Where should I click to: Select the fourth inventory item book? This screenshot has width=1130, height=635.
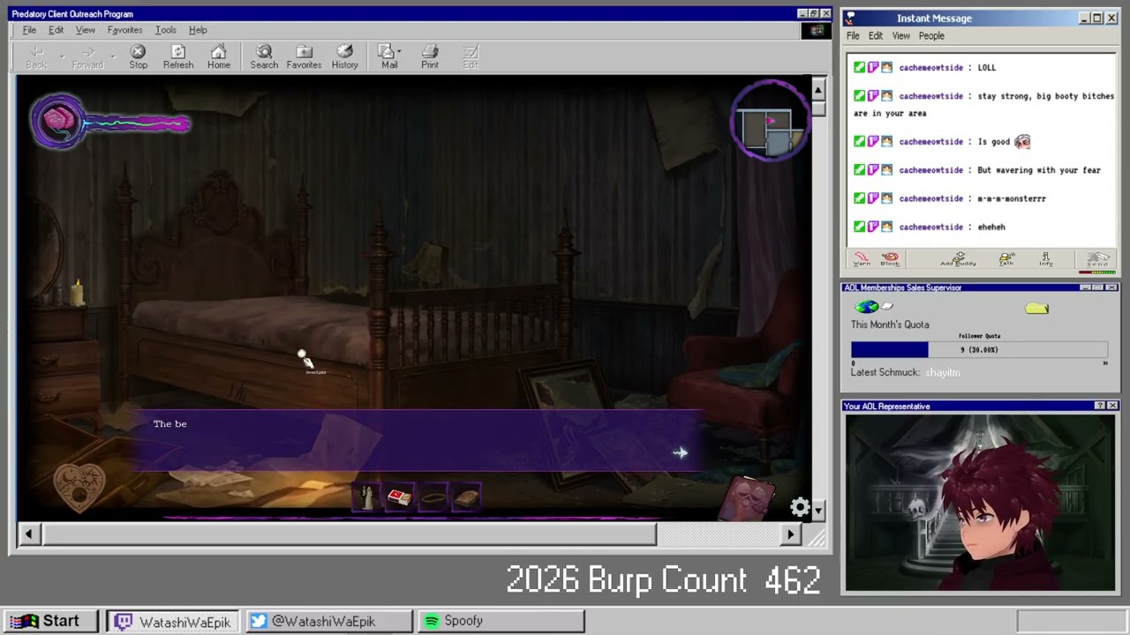click(466, 497)
